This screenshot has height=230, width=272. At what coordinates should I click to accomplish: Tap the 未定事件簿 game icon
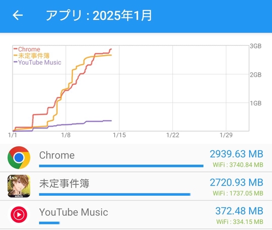click(19, 186)
